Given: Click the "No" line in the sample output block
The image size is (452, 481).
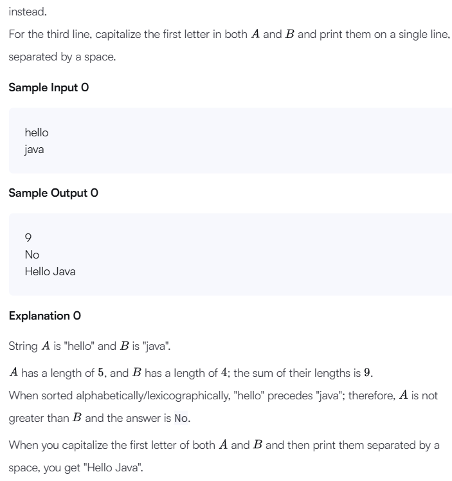Looking at the screenshot, I should click(32, 255).
